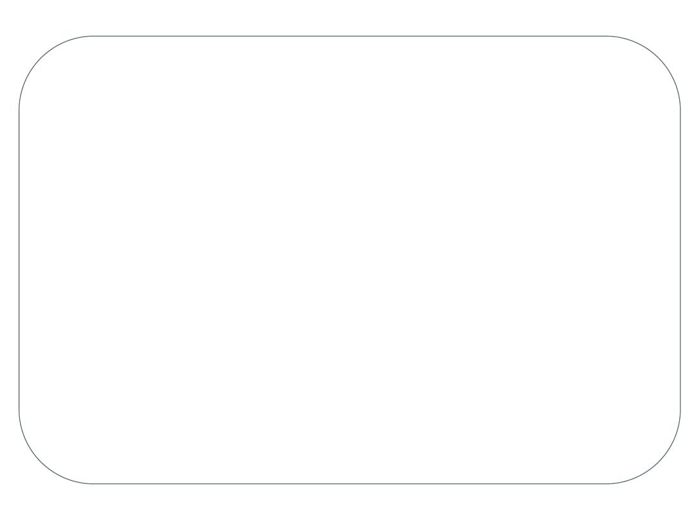
Task: Click inside the panel near the left edge
Action: point(32,260)
